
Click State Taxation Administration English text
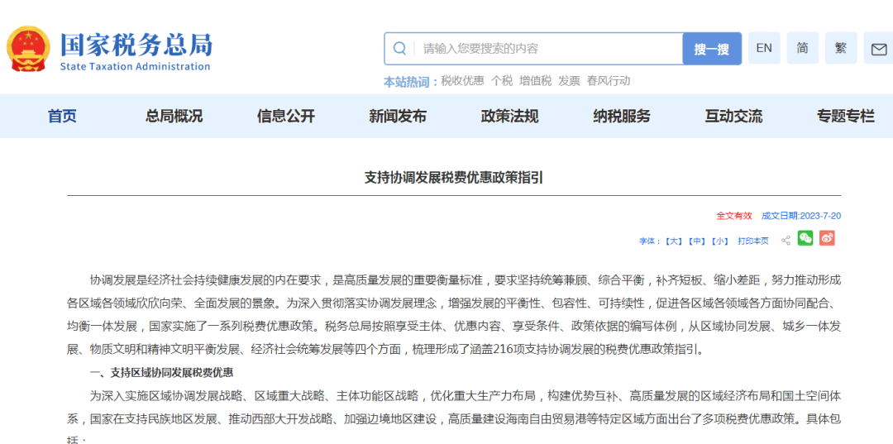(x=135, y=66)
